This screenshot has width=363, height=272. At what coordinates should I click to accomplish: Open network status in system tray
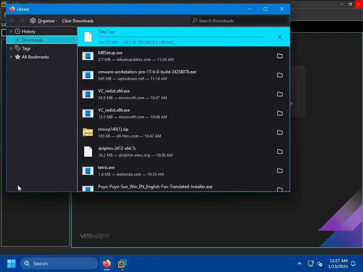pos(311,263)
